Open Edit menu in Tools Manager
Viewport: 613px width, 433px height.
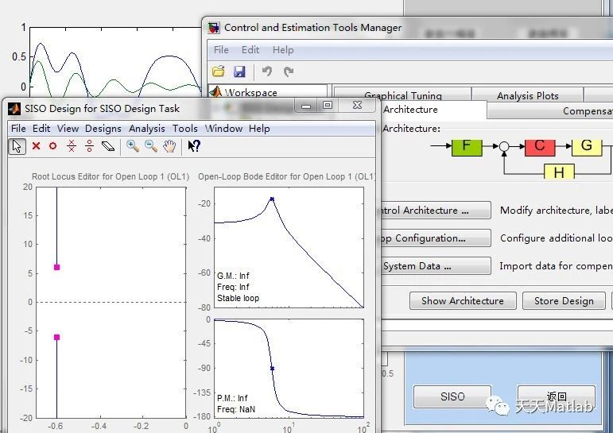pos(250,50)
